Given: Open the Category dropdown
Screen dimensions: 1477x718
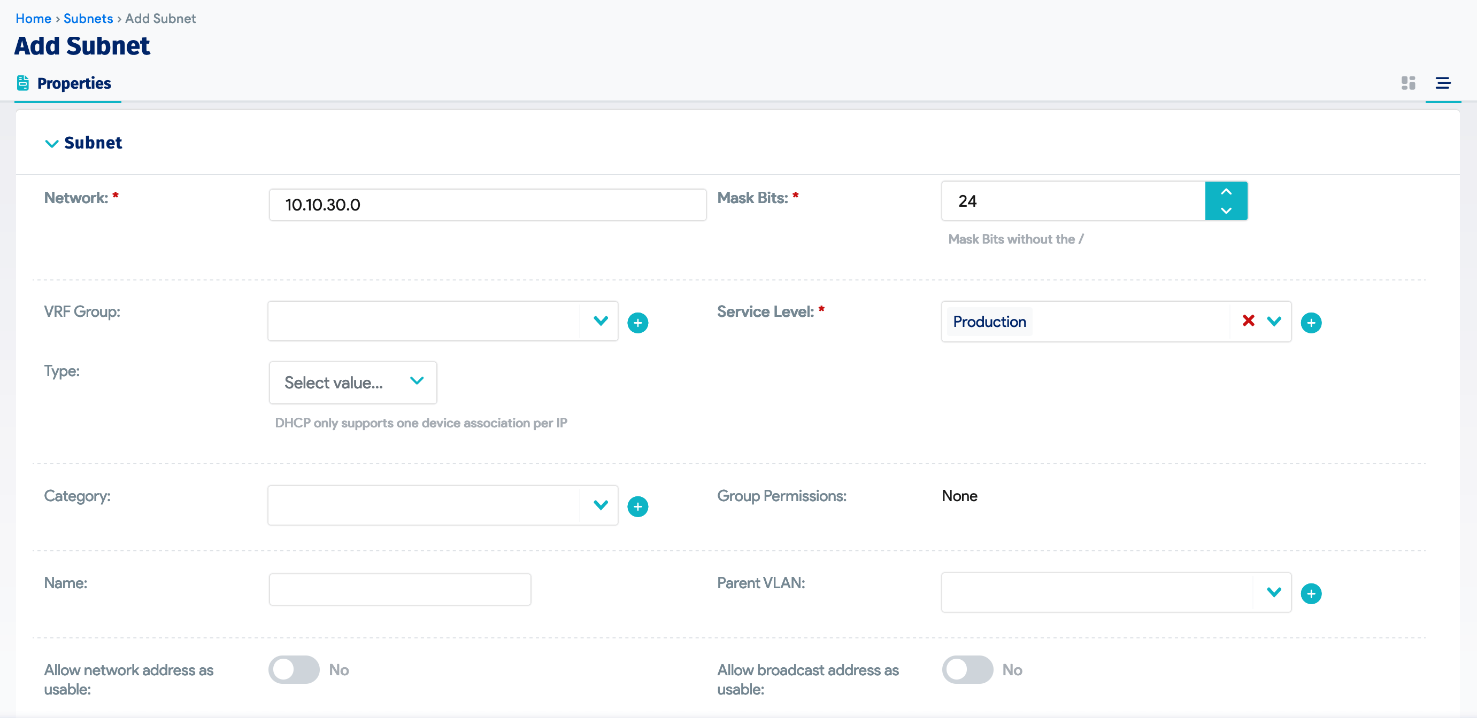Looking at the screenshot, I should [x=601, y=505].
